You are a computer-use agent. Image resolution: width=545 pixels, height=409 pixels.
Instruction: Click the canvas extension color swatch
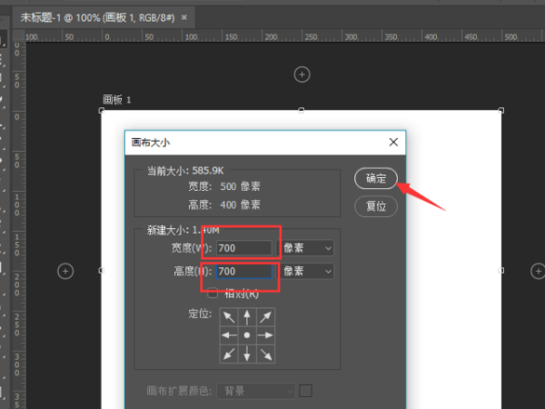[306, 391]
